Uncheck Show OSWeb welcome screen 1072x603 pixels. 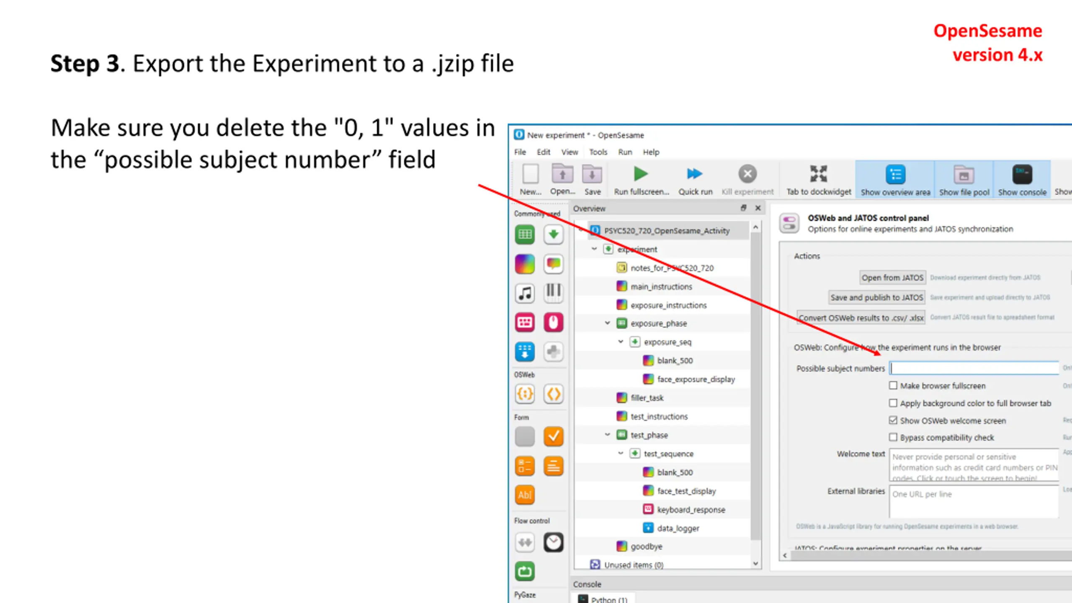pyautogui.click(x=893, y=420)
